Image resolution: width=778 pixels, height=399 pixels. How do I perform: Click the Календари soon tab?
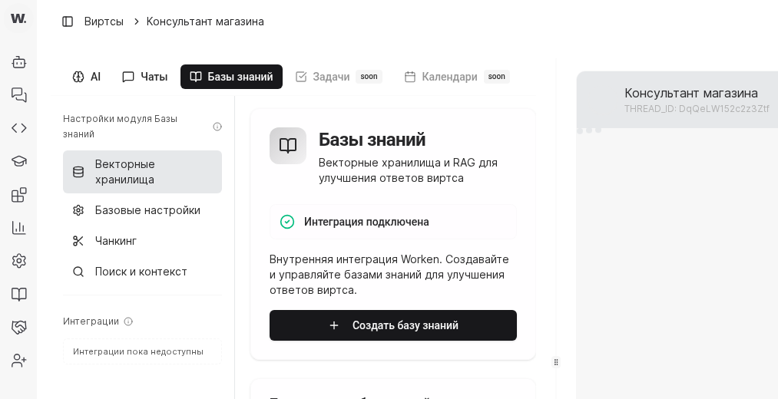coord(457,77)
